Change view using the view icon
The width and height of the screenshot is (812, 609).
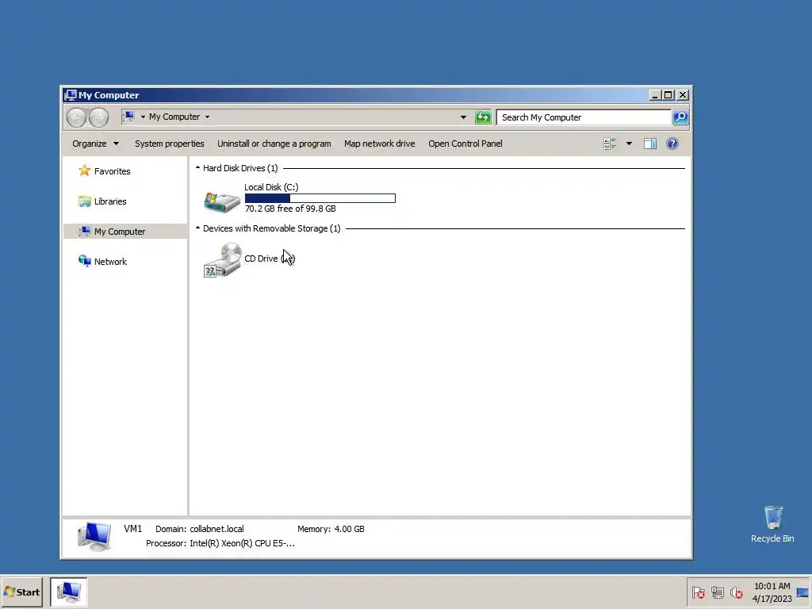610,144
